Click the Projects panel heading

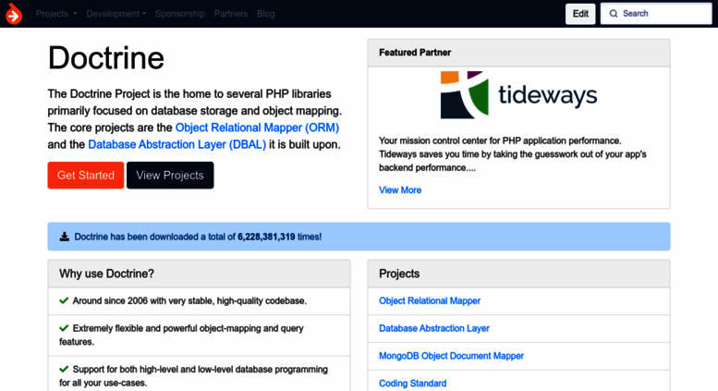(x=399, y=274)
